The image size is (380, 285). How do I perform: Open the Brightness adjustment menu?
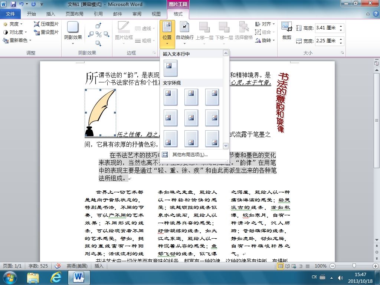click(13, 24)
